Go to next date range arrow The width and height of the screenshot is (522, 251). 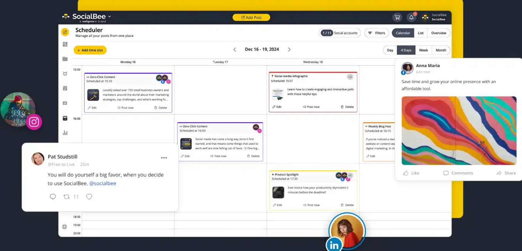(x=289, y=49)
